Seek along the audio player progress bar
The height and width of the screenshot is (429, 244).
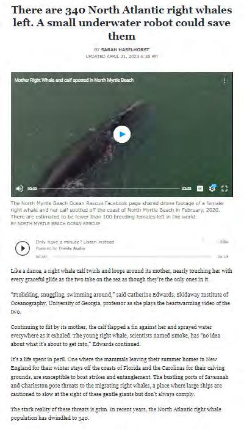(132, 257)
